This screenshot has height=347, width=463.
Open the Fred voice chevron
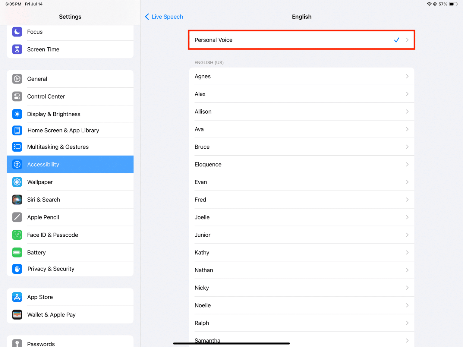[407, 200]
